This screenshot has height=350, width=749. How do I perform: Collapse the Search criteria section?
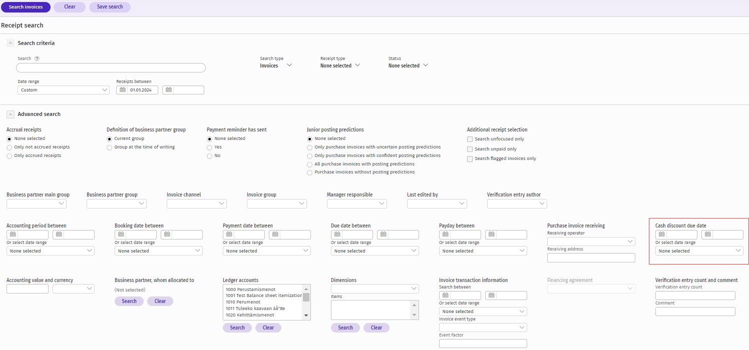coord(10,43)
